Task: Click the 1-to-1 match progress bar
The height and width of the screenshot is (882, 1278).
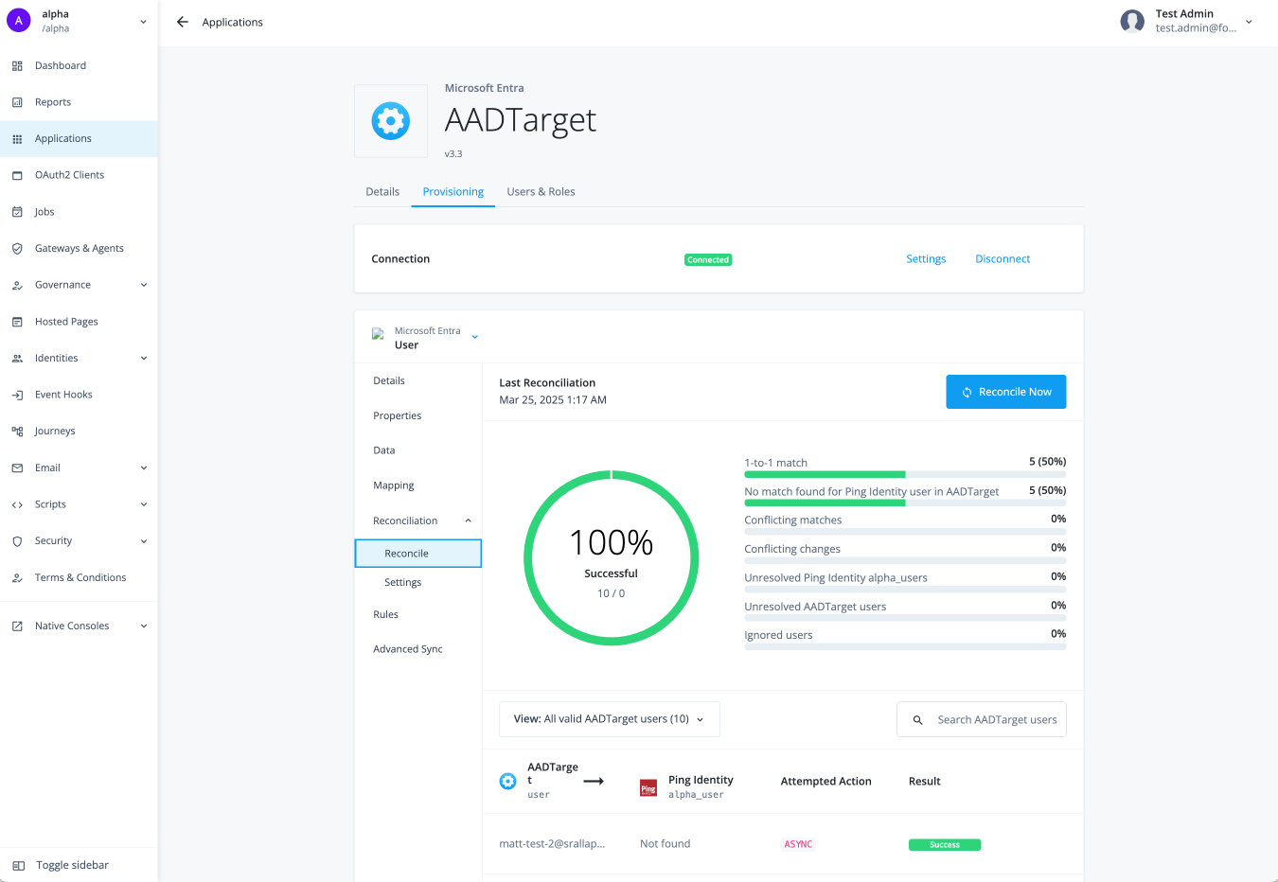Action: [904, 474]
